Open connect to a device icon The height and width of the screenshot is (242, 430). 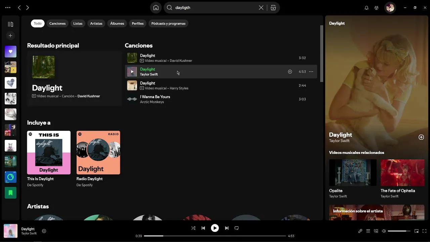(376, 231)
